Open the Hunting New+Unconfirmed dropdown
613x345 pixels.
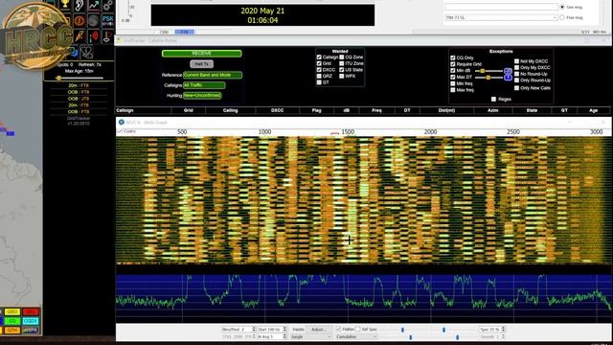pos(202,95)
